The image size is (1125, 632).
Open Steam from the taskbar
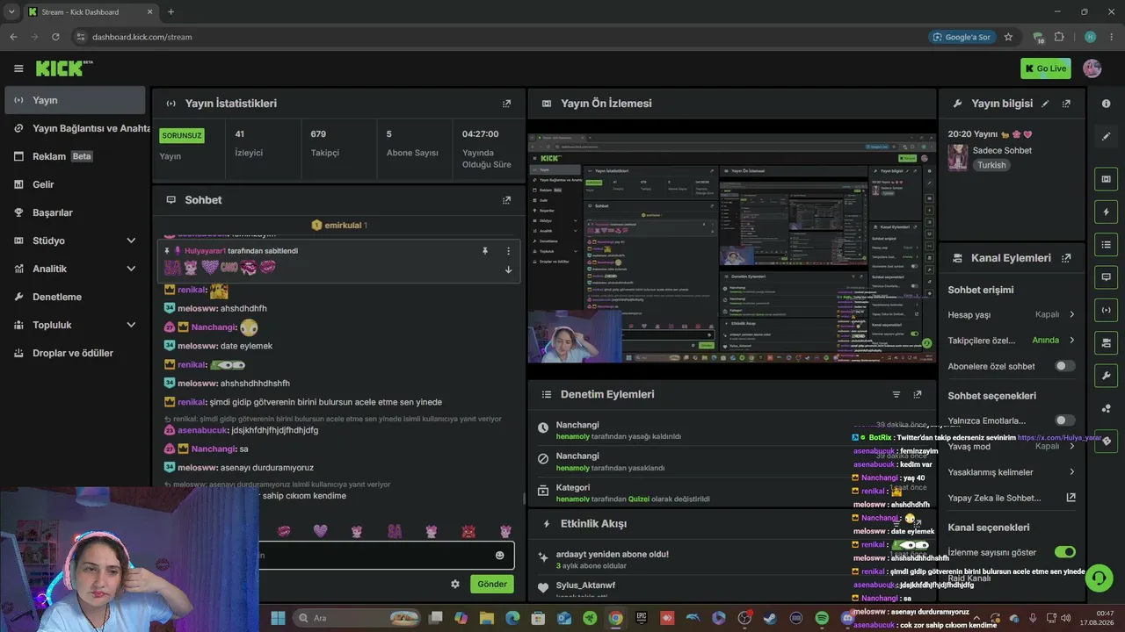click(771, 618)
